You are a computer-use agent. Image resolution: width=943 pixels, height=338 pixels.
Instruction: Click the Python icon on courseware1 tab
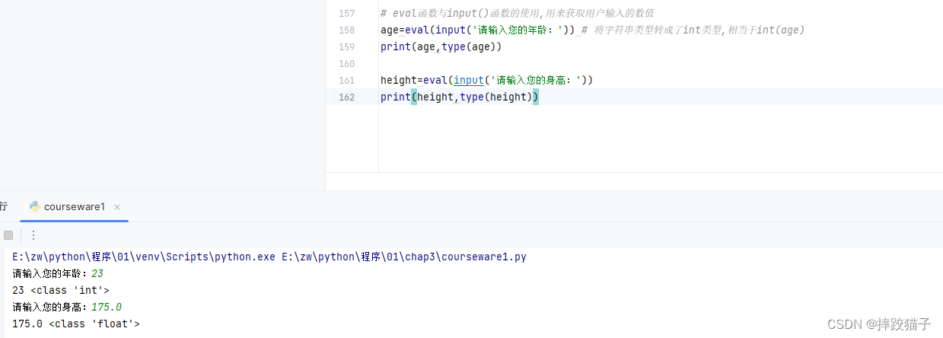(34, 207)
